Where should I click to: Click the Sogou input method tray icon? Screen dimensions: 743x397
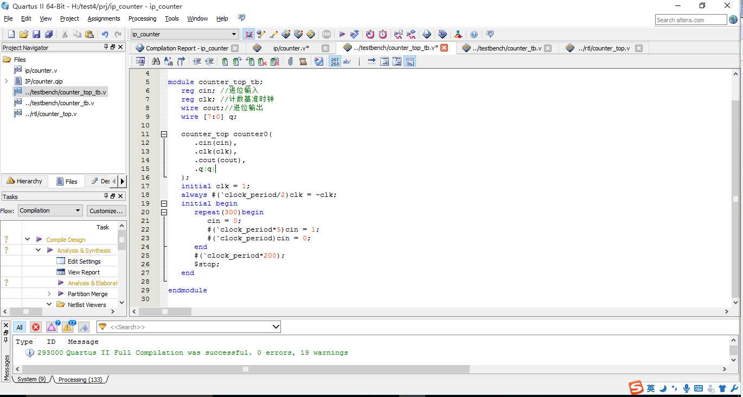(x=636, y=388)
